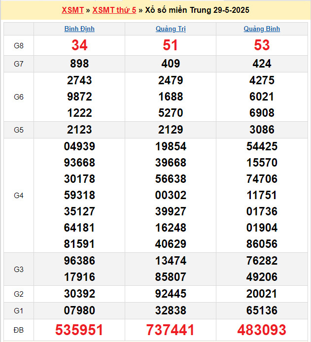This screenshot has height=342, width=311.
Task: Select G4 result 16248
Action: click(171, 228)
